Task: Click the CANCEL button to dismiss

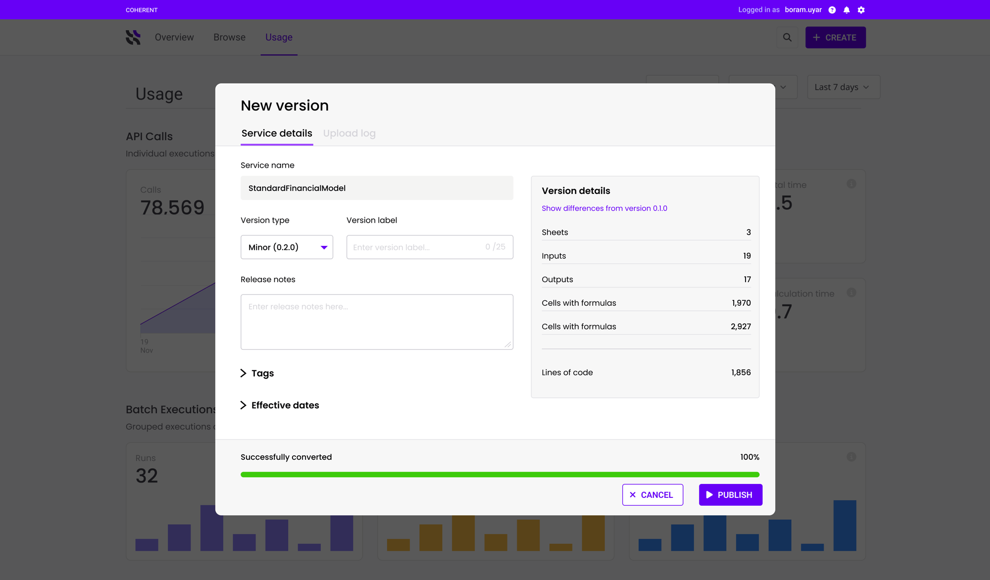Action: click(652, 494)
